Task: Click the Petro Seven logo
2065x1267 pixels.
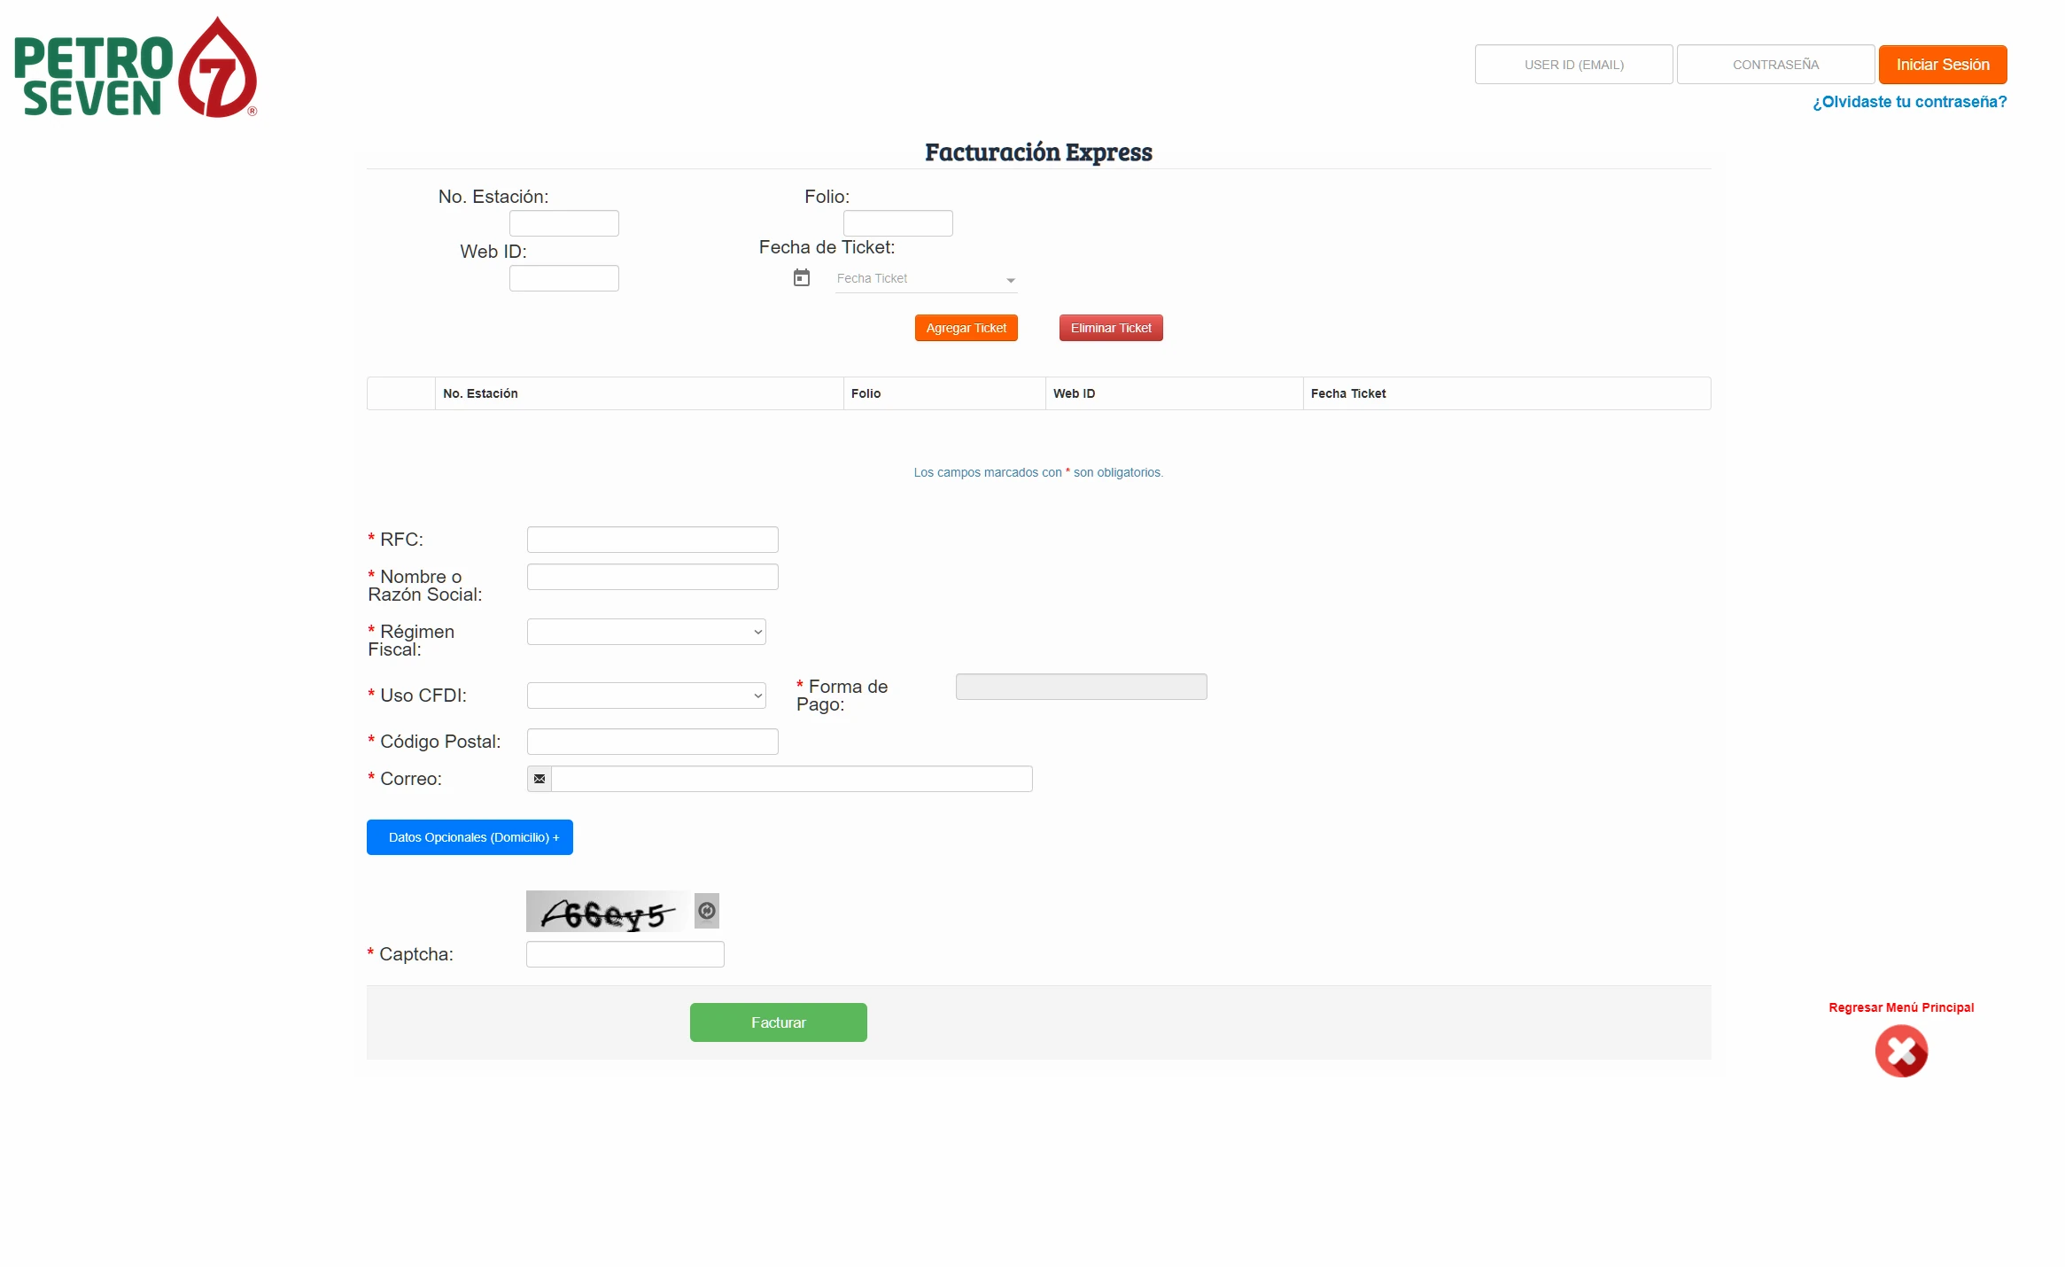Action: click(x=136, y=67)
